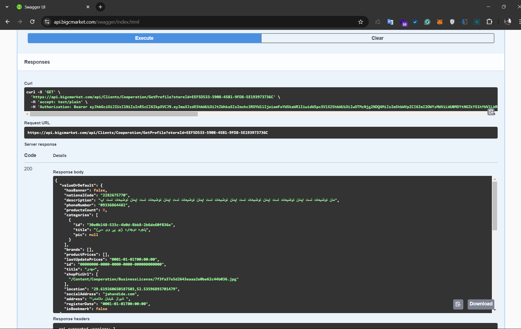
Task: Click the response body vertical scrollbar thumb
Action: click(495, 206)
